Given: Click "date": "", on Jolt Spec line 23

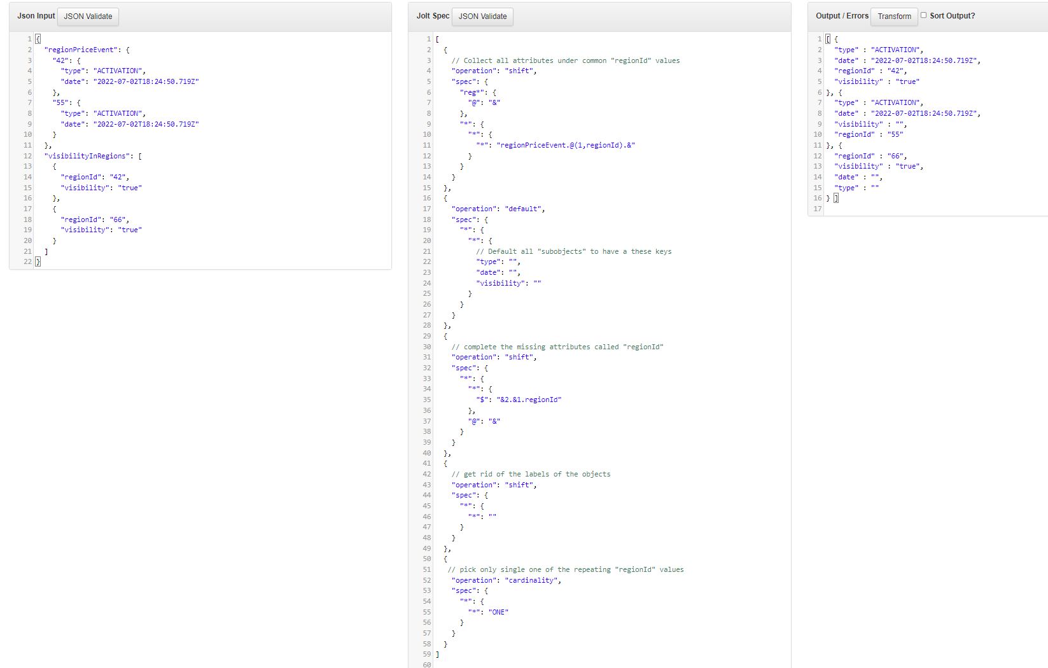Looking at the screenshot, I should pyautogui.click(x=498, y=272).
